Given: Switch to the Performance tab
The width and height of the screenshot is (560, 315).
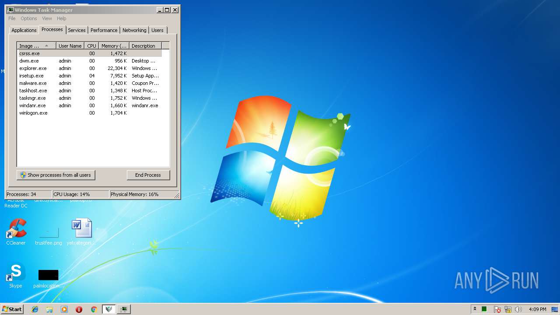Looking at the screenshot, I should click(x=104, y=30).
